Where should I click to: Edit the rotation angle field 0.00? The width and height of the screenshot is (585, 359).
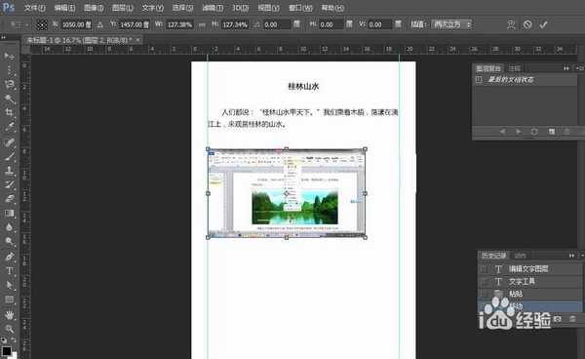(276, 25)
